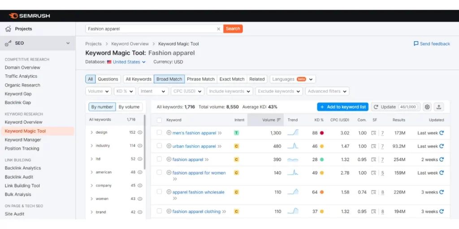Open the Volume filter dropdown
Image resolution: width=459 pixels, height=229 pixels.
click(x=98, y=91)
